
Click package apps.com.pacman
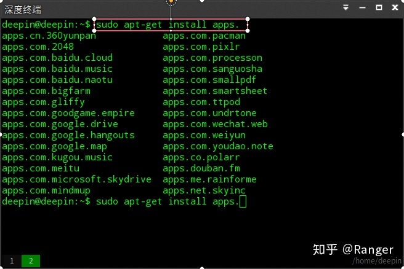pyautogui.click(x=204, y=36)
